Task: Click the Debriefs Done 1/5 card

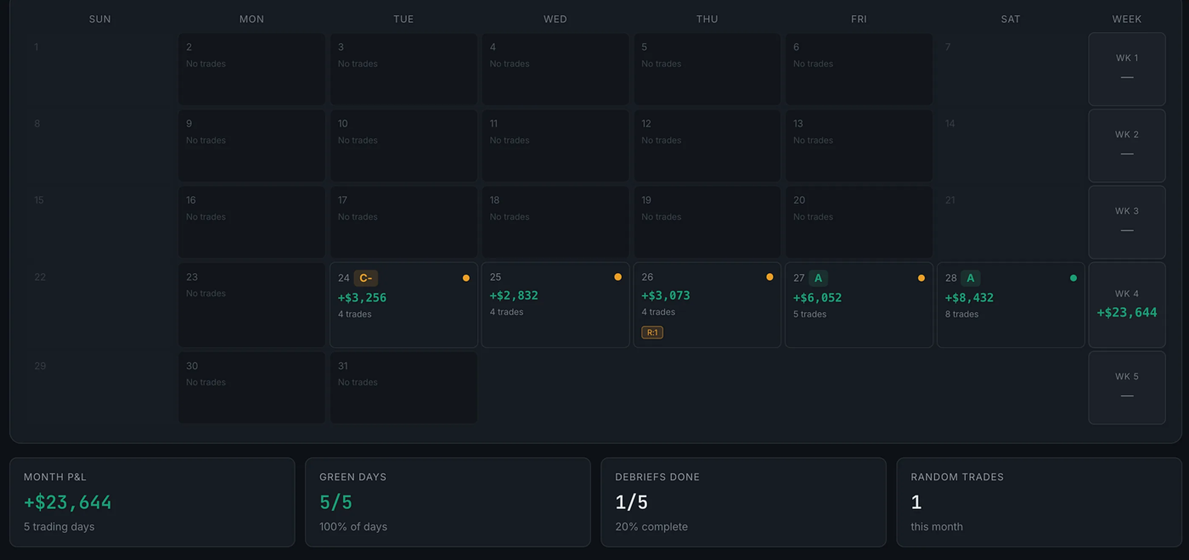Action: click(743, 502)
